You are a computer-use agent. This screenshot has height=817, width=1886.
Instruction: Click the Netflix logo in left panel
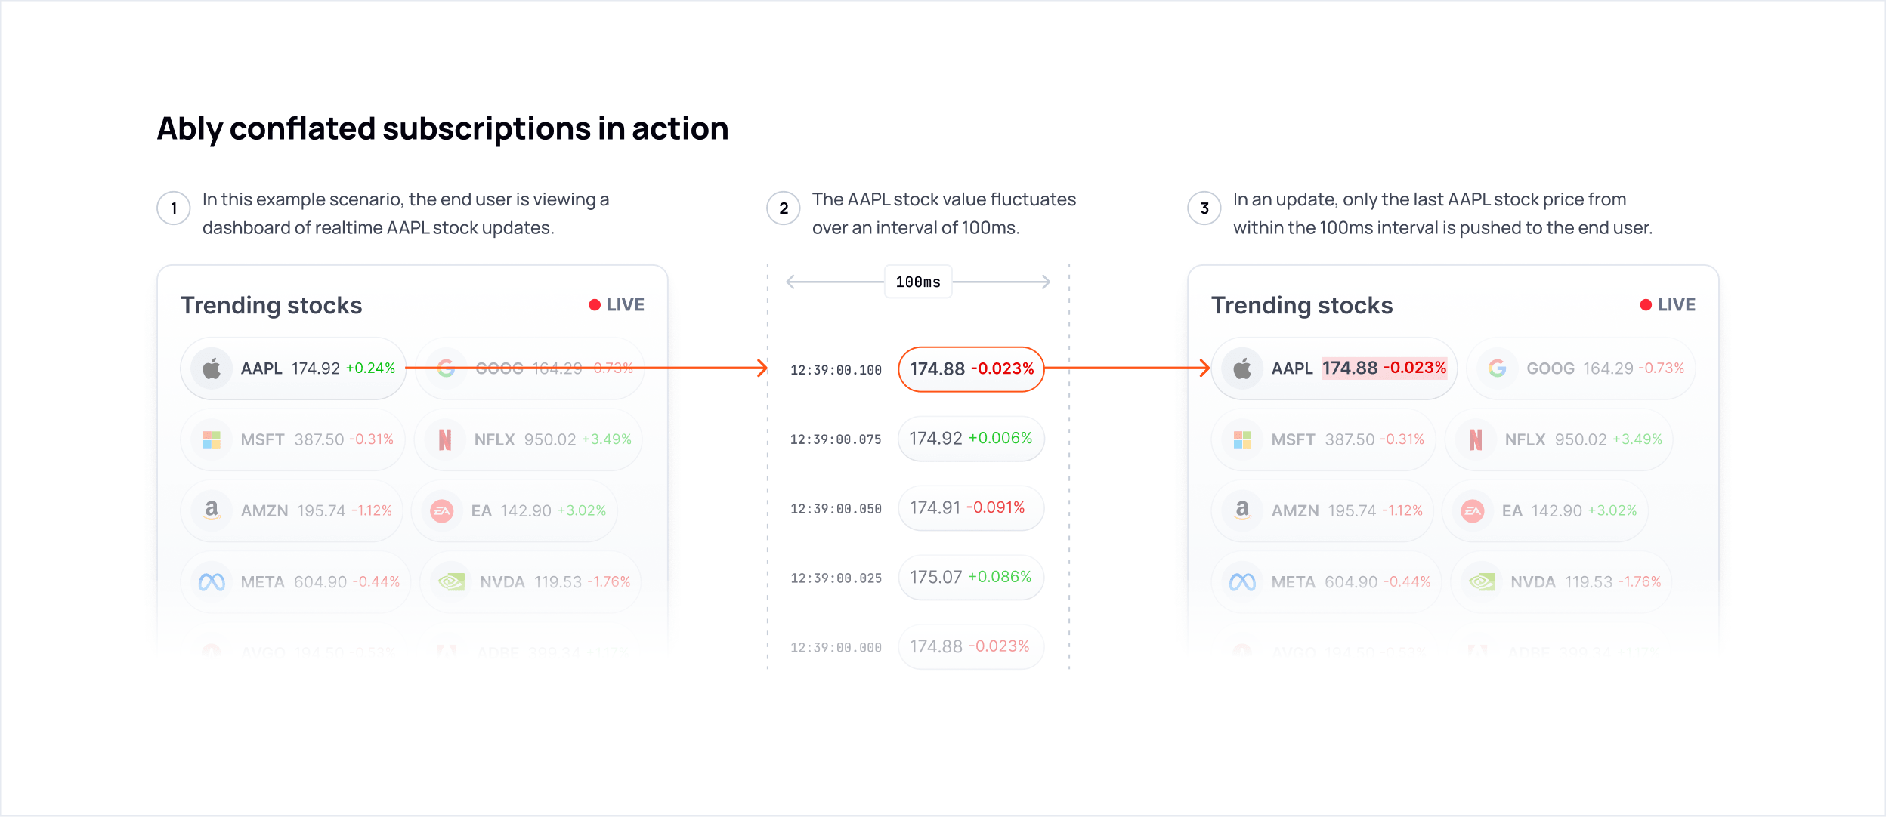point(445,439)
